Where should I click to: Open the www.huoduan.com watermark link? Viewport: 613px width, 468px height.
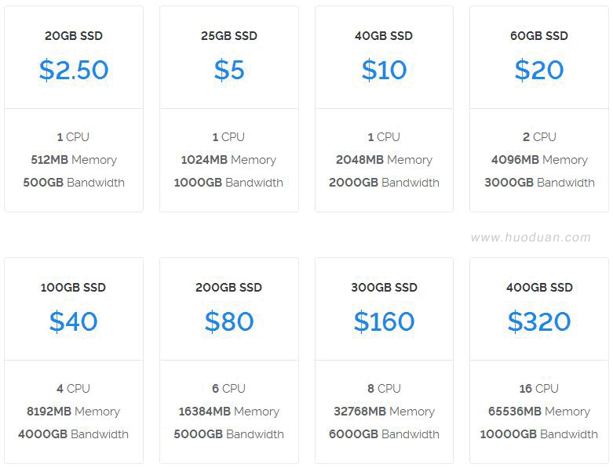(531, 238)
